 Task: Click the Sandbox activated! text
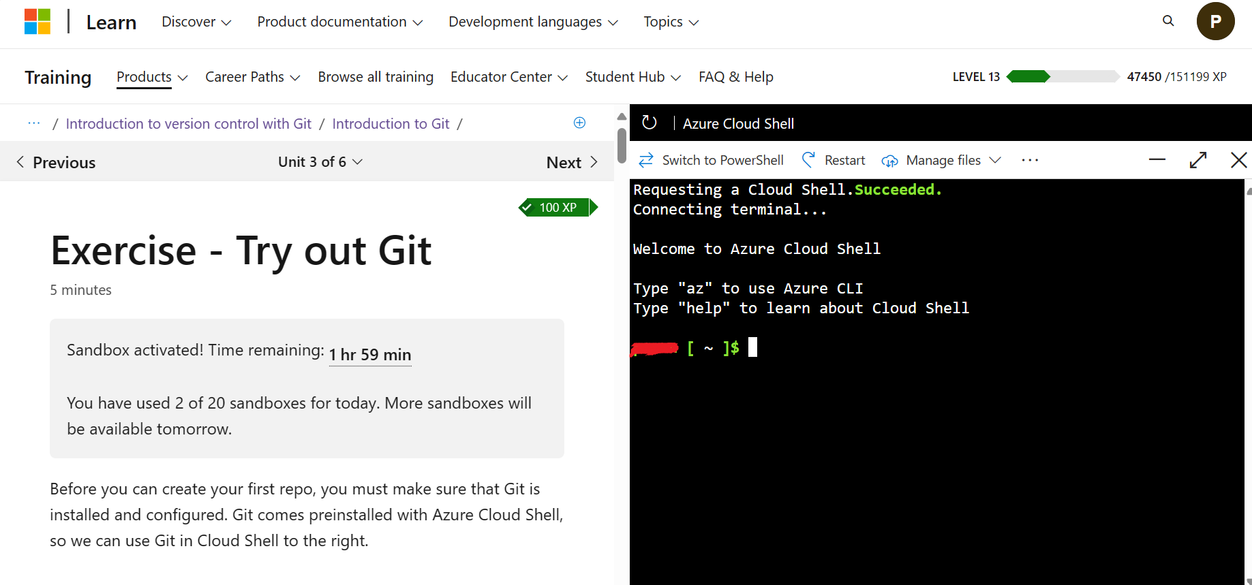pos(135,350)
